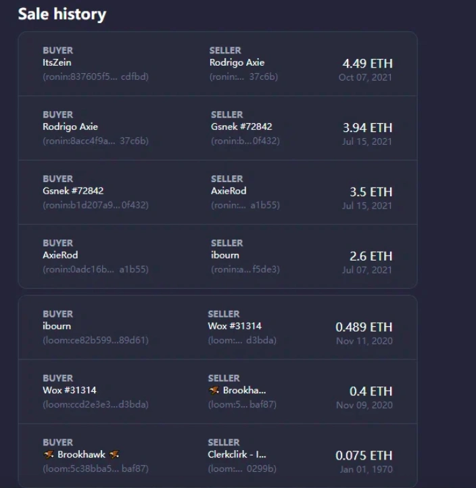The image size is (476, 488).
Task: Click the ronin:b1d207a9...0f432 buyer address
Action: (x=95, y=205)
